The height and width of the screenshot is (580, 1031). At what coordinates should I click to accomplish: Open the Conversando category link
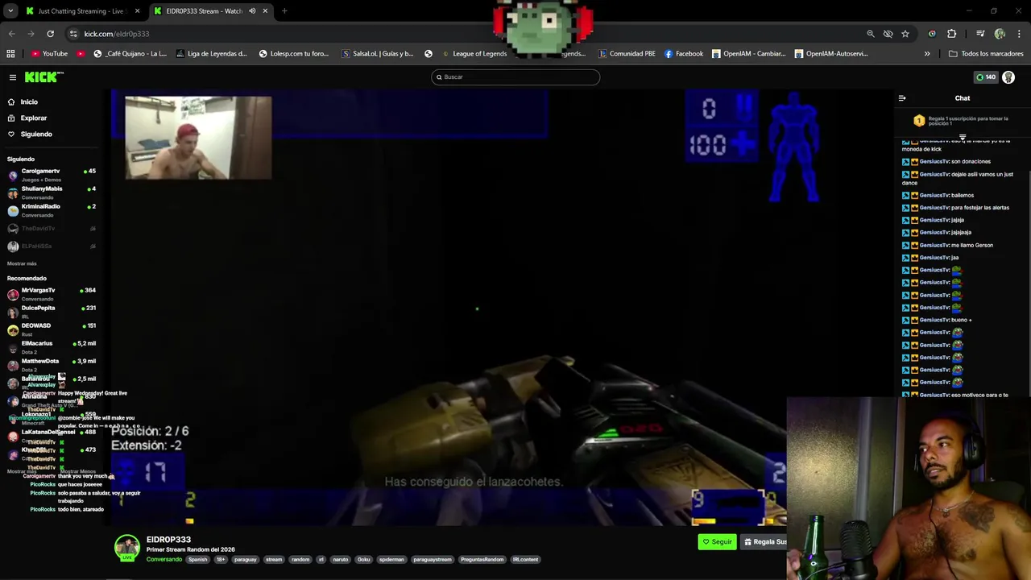(164, 560)
